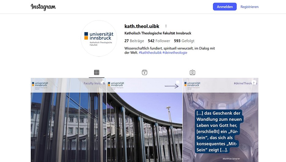Click the kath.theol.uibk username heading
The height and width of the screenshot is (162, 286).
142,26
